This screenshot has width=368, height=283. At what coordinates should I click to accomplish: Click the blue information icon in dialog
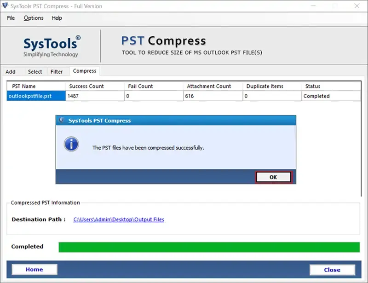tap(71, 144)
